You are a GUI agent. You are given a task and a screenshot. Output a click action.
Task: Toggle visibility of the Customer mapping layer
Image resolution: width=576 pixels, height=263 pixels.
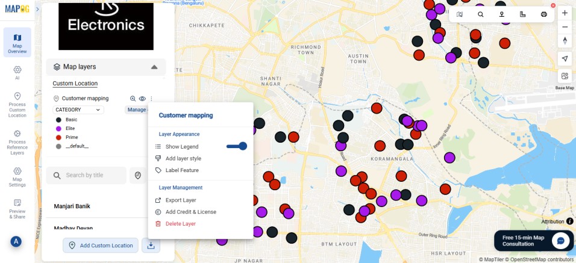click(x=142, y=98)
